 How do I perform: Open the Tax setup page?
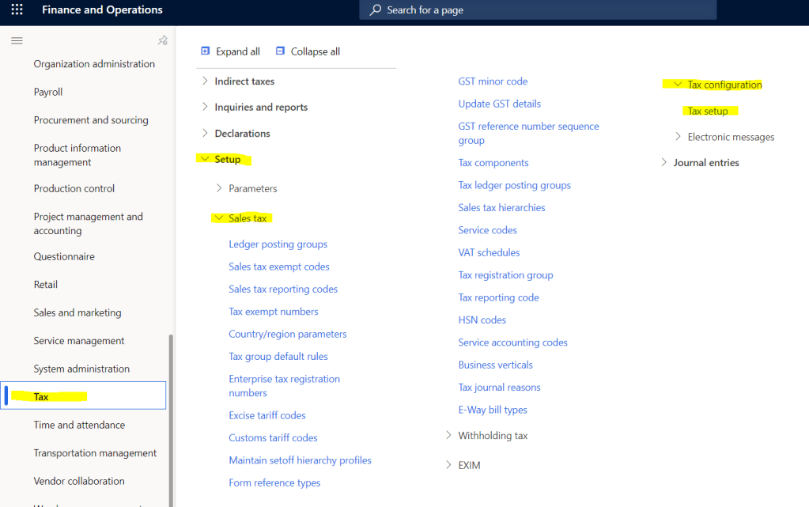(x=708, y=112)
